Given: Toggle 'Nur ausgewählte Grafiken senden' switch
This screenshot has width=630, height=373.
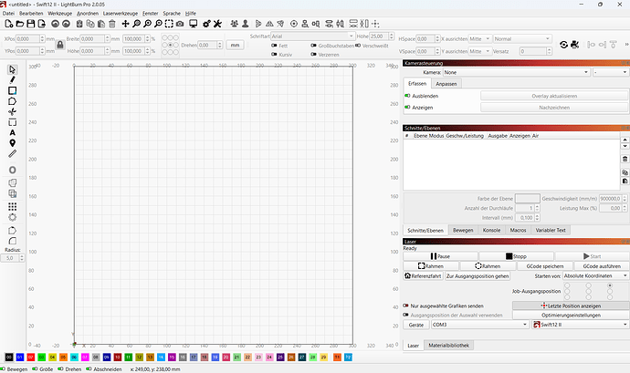Looking at the screenshot, I should tap(407, 305).
